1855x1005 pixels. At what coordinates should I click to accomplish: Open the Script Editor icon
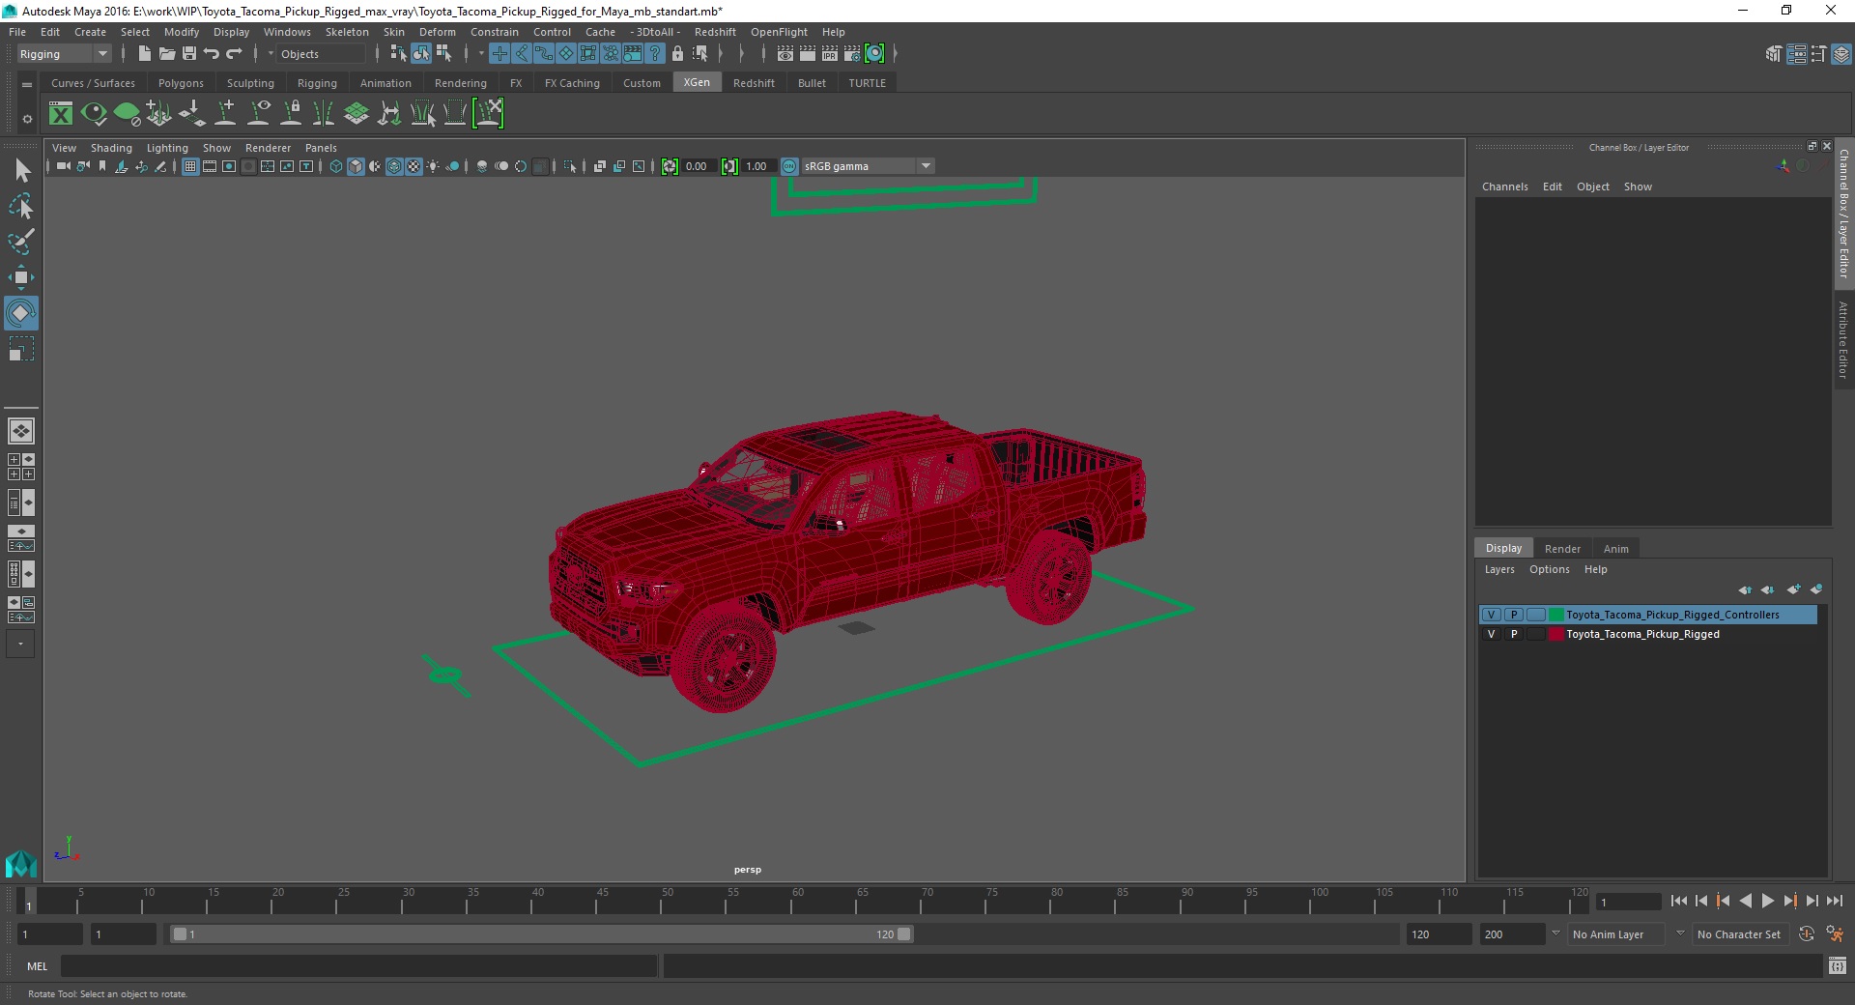coord(1838,965)
